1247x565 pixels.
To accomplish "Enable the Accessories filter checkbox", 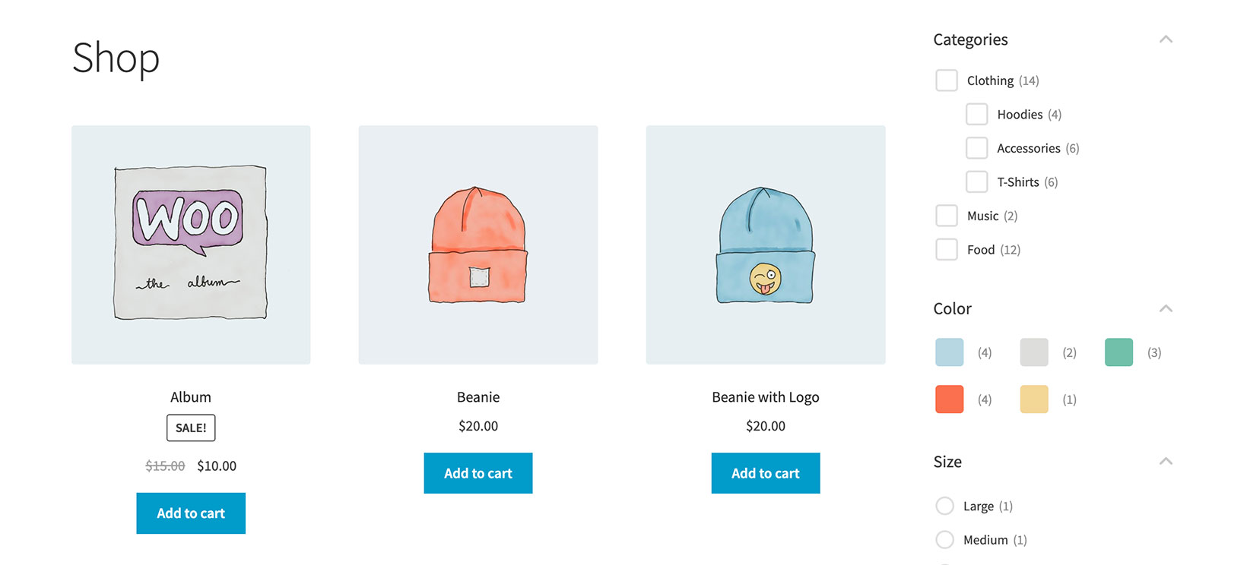I will click(x=977, y=148).
